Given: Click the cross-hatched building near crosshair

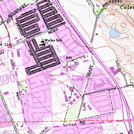Looking at the screenshot, I should [x=73, y=68].
